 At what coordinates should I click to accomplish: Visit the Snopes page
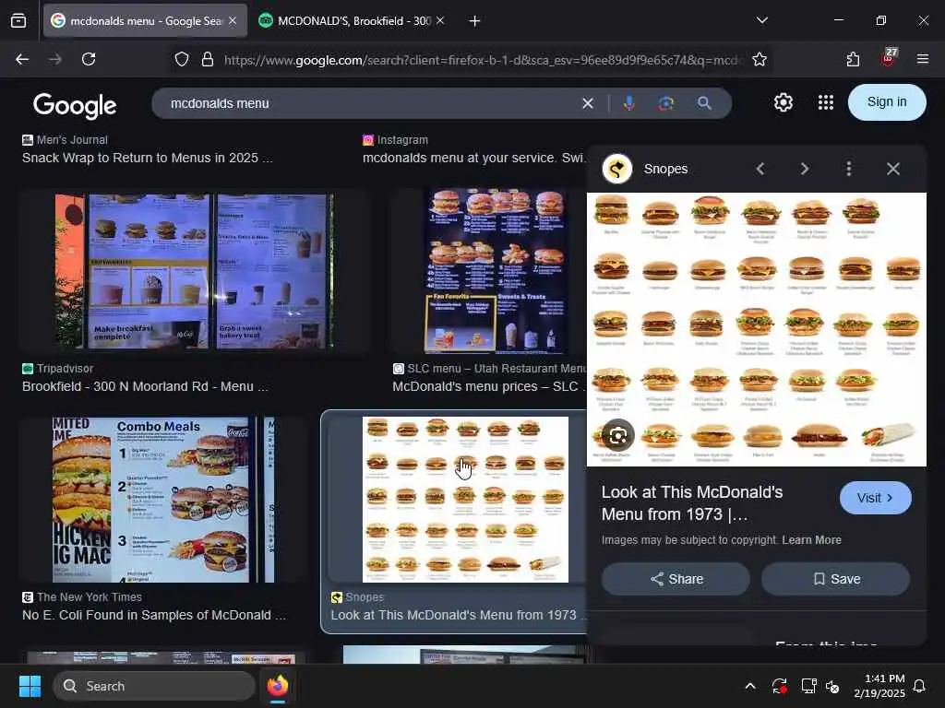[875, 498]
